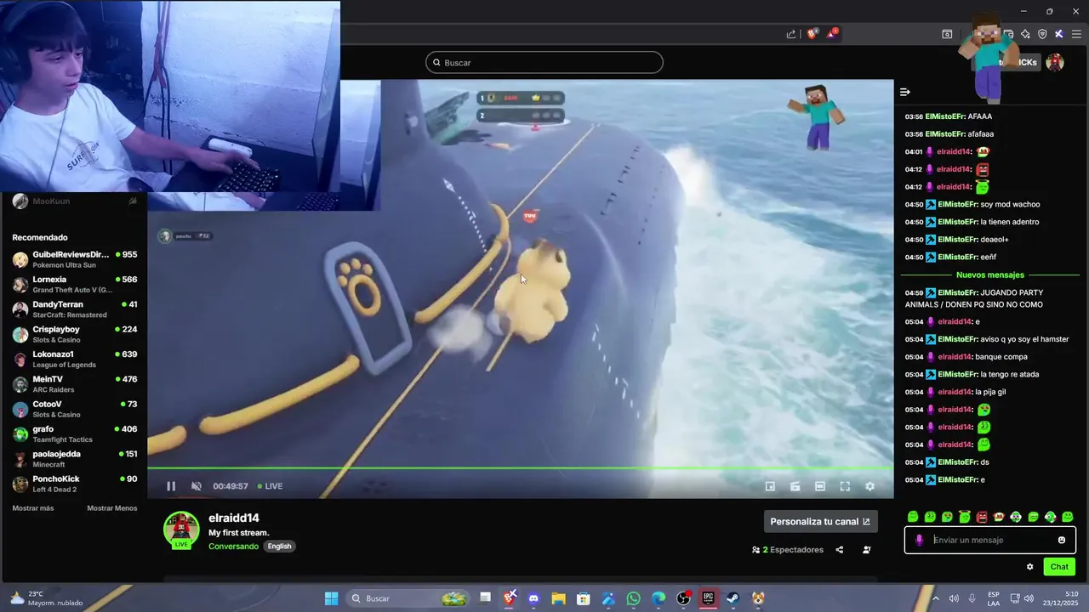Click Personaliza tu canal button
This screenshot has height=612, width=1089.
[x=820, y=522]
